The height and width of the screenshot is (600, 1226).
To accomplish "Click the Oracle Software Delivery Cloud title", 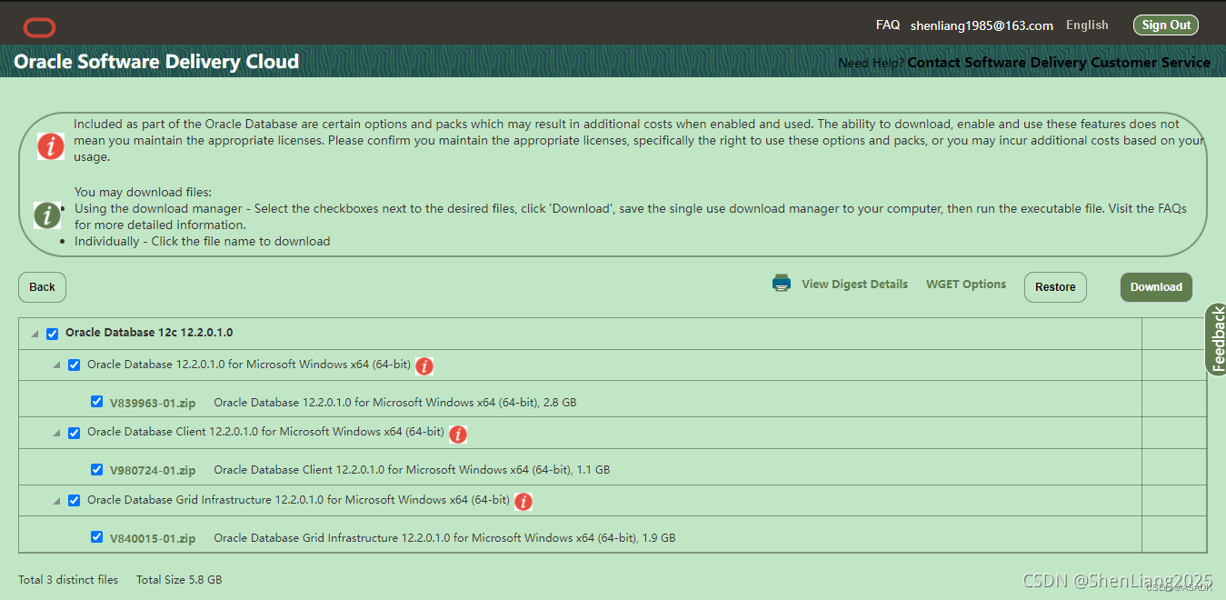I will coord(156,62).
